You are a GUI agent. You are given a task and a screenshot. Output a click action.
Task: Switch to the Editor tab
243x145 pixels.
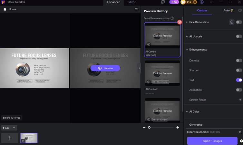point(131,2)
